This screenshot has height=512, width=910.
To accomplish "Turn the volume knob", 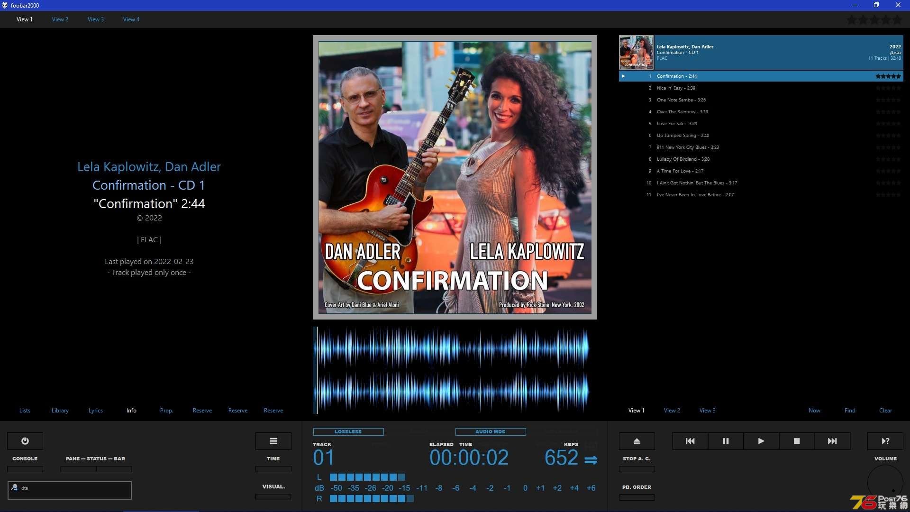I will coord(885,482).
